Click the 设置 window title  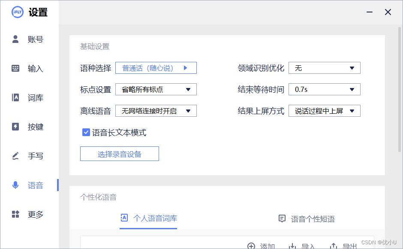coord(38,12)
